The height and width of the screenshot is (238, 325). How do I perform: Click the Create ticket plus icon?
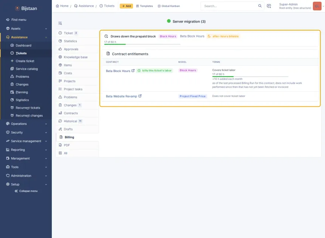[12, 61]
